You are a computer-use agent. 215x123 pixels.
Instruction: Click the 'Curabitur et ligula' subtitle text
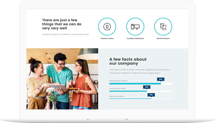tap(65, 34)
